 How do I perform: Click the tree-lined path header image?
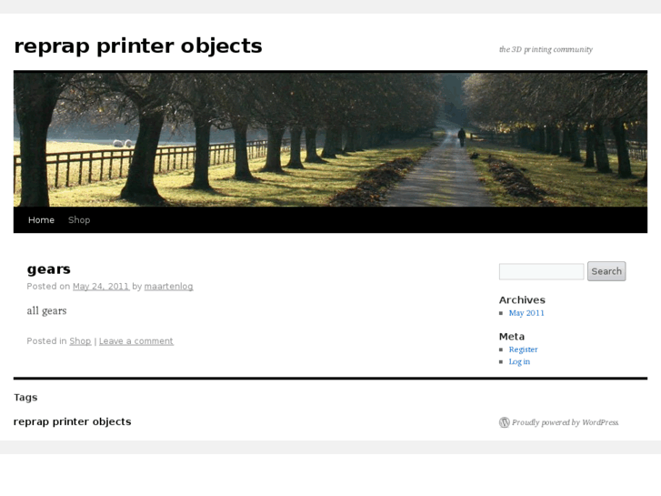pyautogui.click(x=331, y=139)
